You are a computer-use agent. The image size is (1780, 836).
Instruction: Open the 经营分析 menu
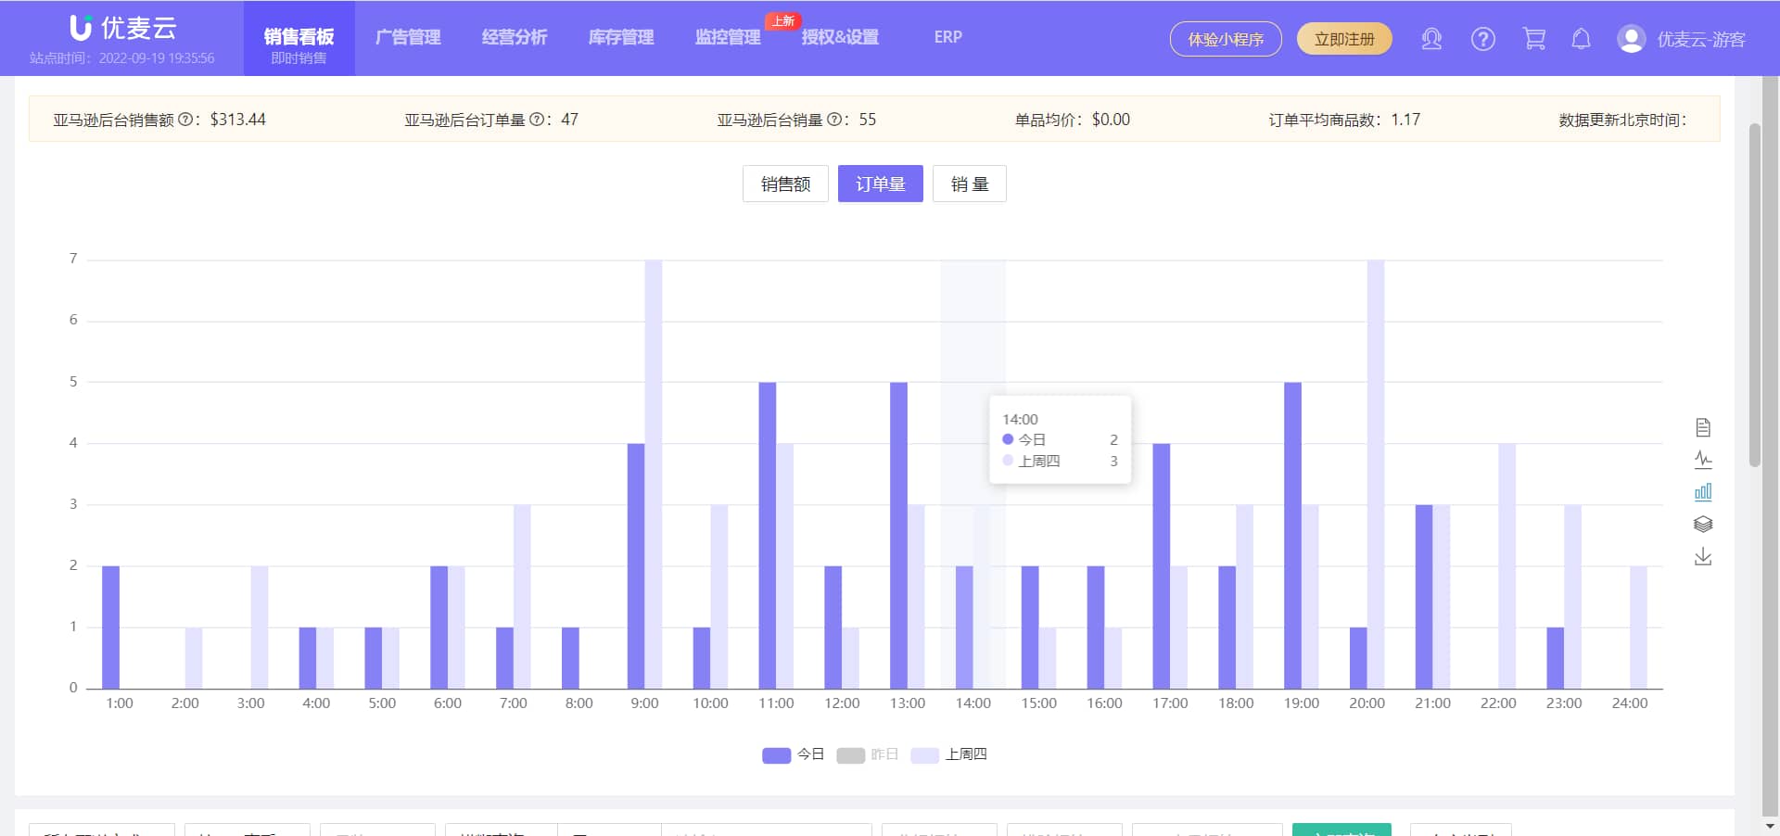click(x=515, y=37)
